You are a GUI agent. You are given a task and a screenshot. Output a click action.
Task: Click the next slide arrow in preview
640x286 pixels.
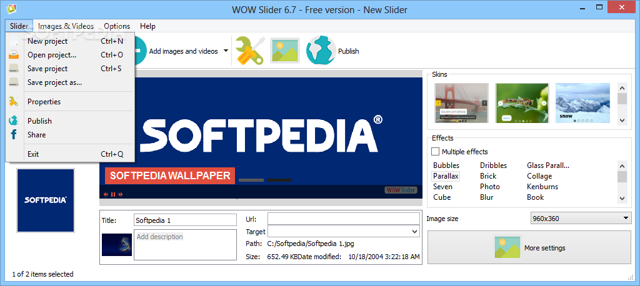pyautogui.click(x=121, y=194)
